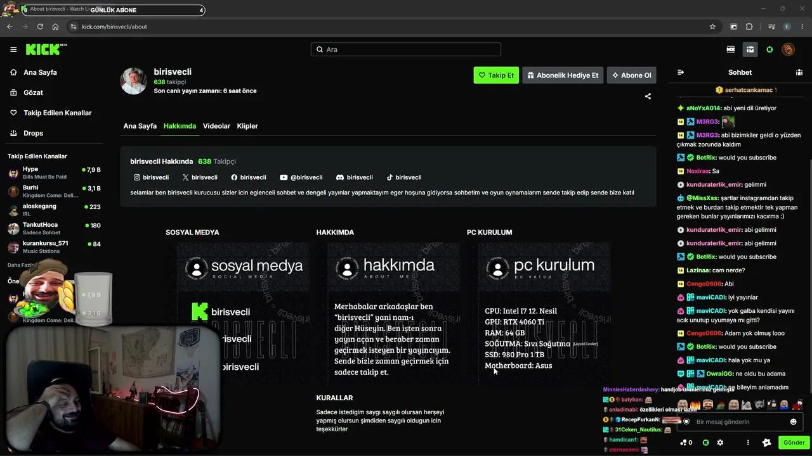The image size is (812, 456).
Task: Open aloskegang channel in followed list
Action: point(55,210)
